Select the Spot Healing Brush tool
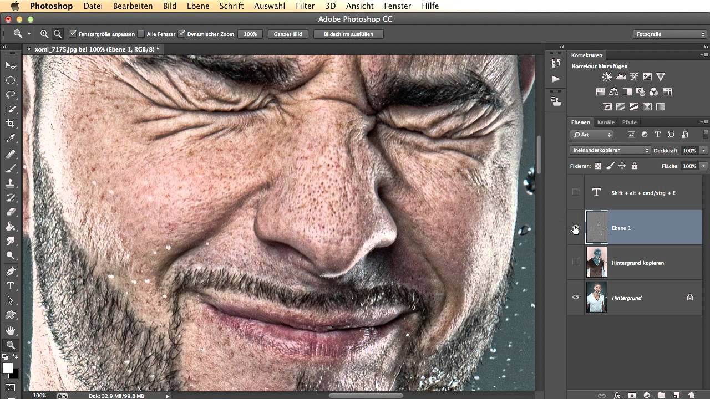Screen dimensions: 710x399 pos(10,154)
